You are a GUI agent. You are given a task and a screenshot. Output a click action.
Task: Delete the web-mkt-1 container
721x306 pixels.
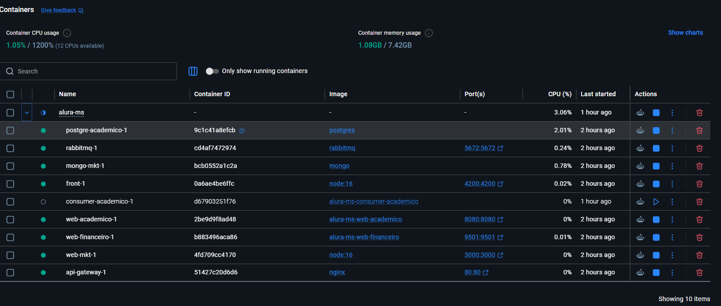click(x=699, y=255)
